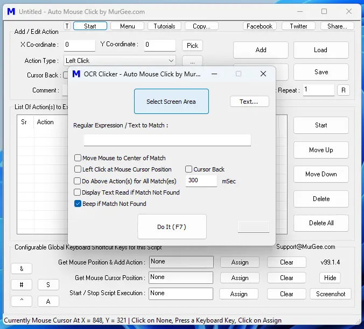Enable Do Above Action(s) for All Match(es)
Screen dimensions: 364x329
[77, 181]
